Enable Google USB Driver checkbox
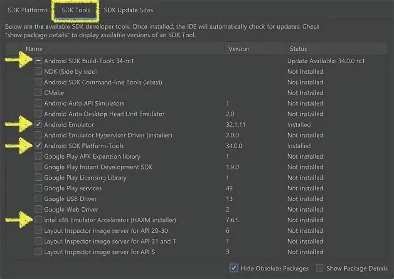The image size is (394, 279). (38, 199)
